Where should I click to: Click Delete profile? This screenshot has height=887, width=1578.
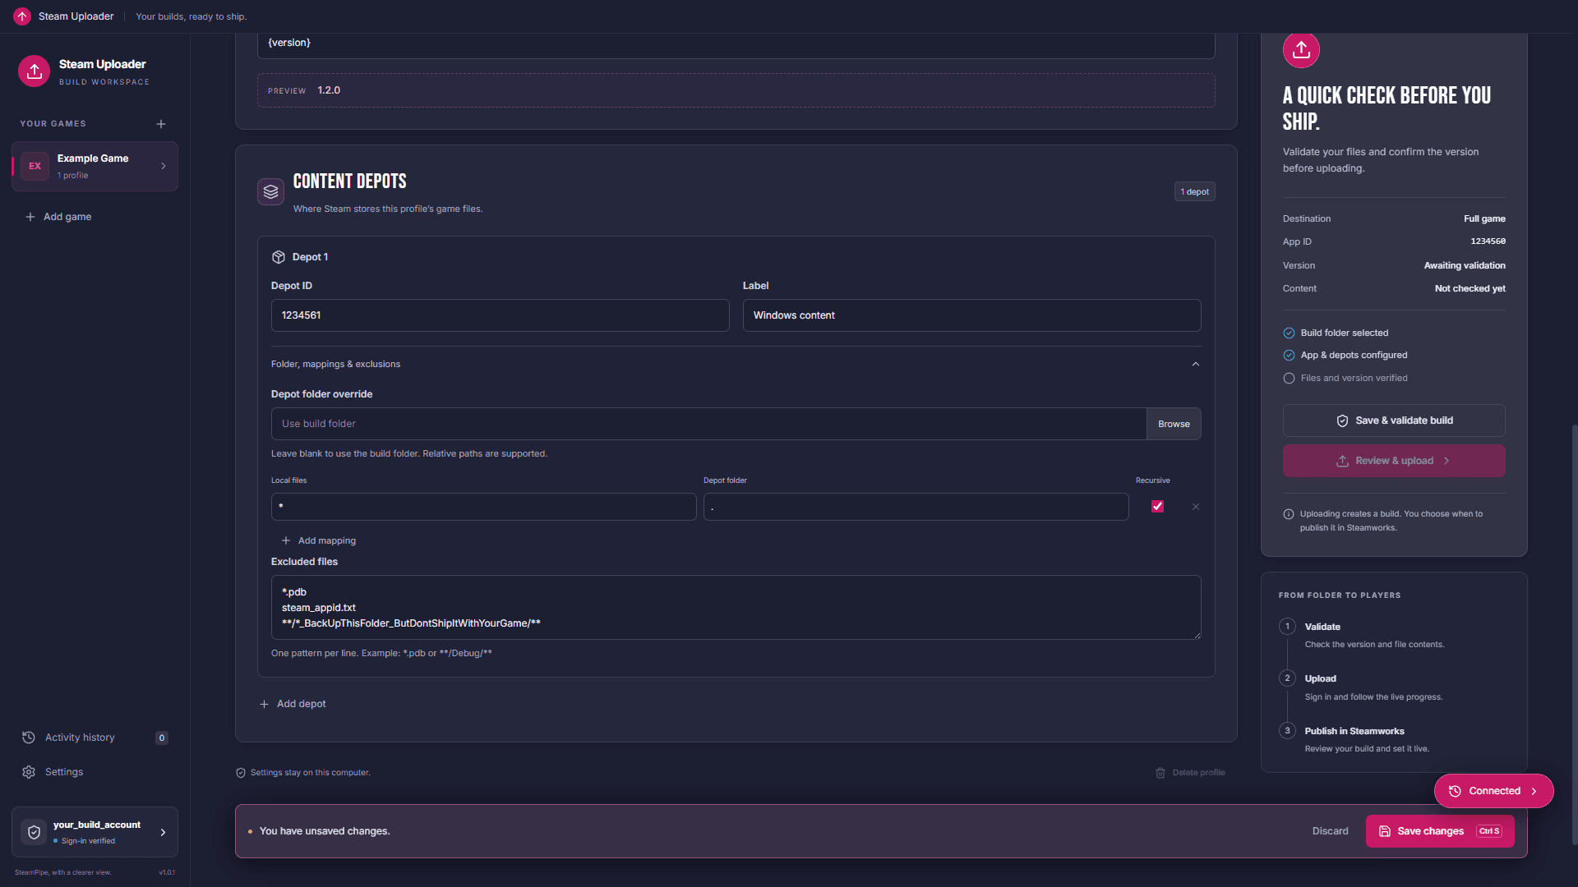click(x=1190, y=773)
